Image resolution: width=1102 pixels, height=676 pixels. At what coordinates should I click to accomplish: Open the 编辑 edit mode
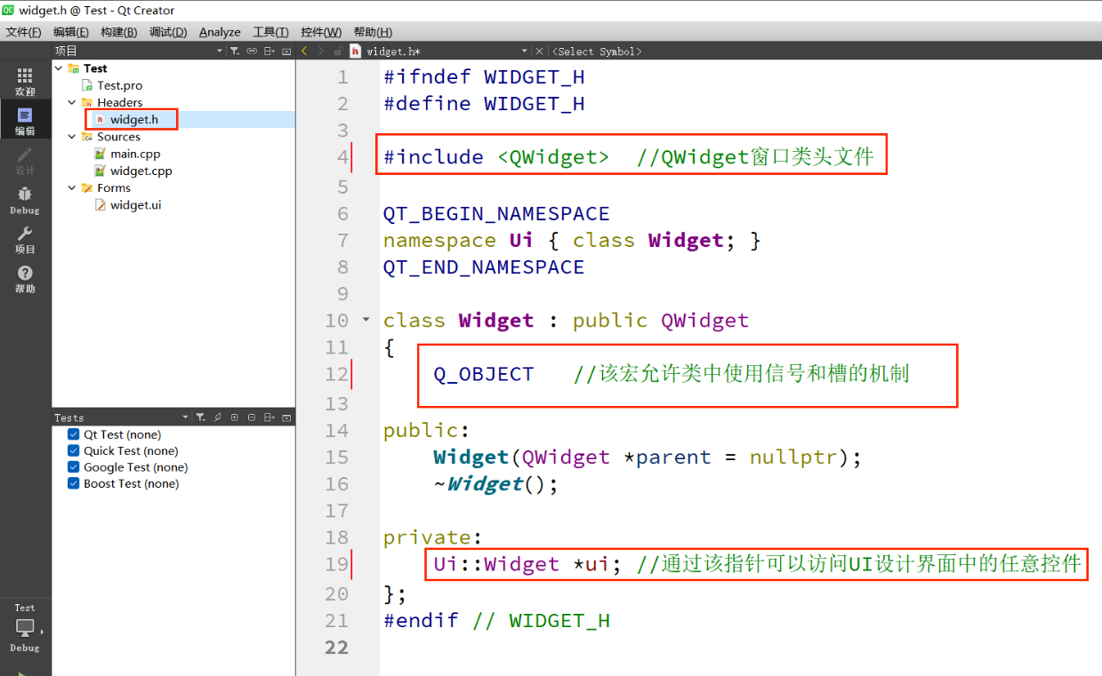tap(25, 122)
